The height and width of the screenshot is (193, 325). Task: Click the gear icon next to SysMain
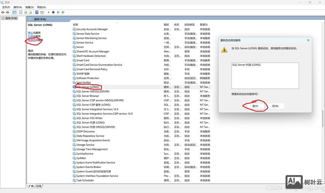(74, 158)
